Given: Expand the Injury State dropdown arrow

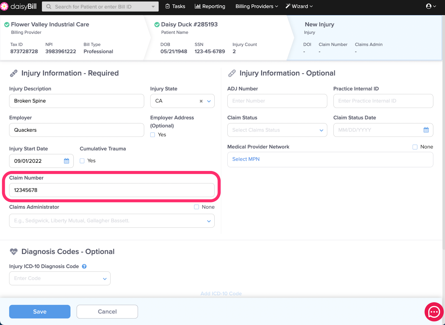Looking at the screenshot, I should pyautogui.click(x=209, y=101).
